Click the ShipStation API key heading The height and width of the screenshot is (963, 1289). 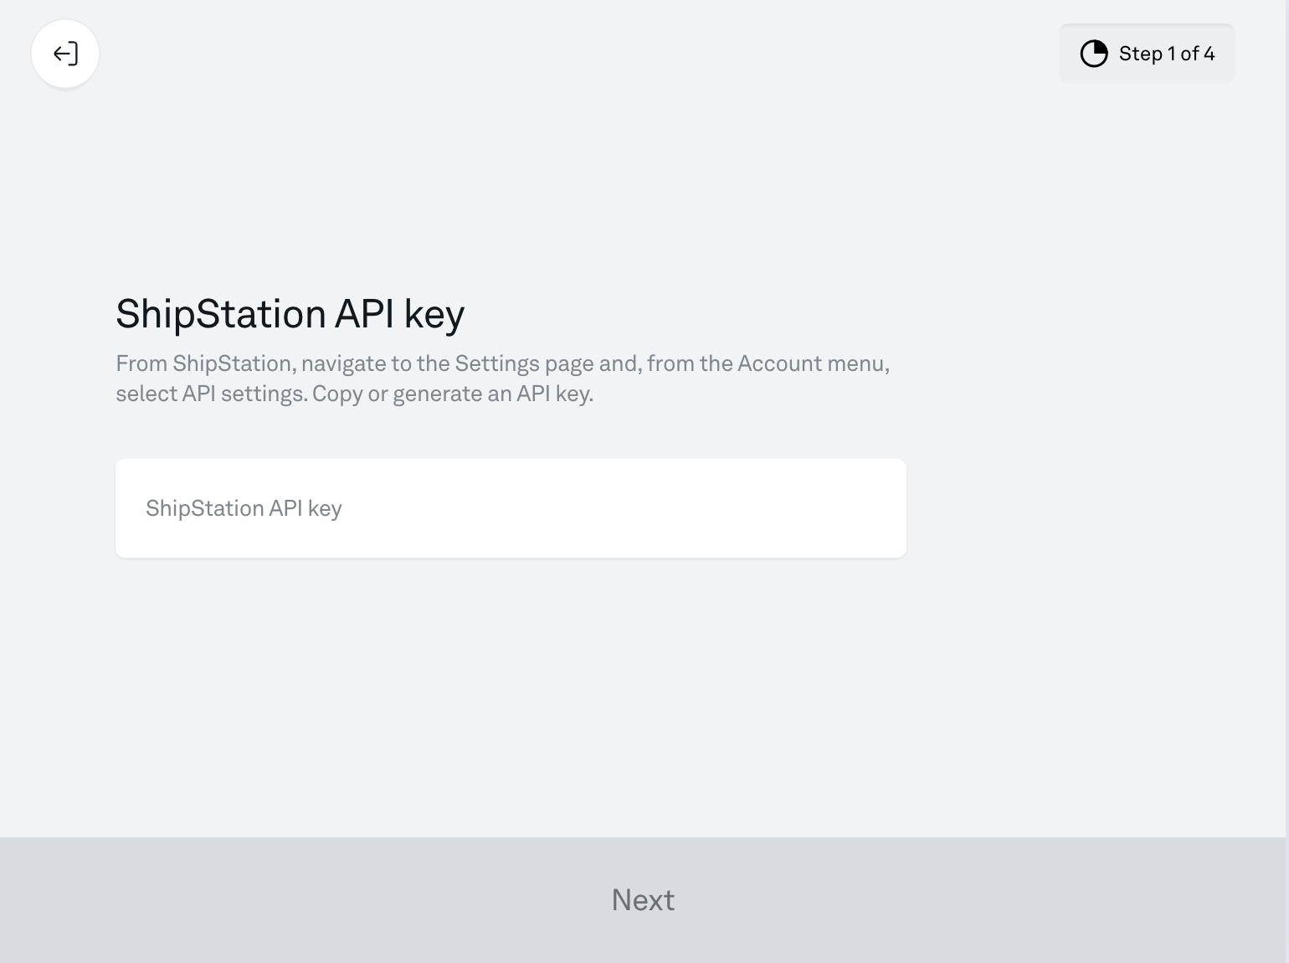tap(290, 314)
